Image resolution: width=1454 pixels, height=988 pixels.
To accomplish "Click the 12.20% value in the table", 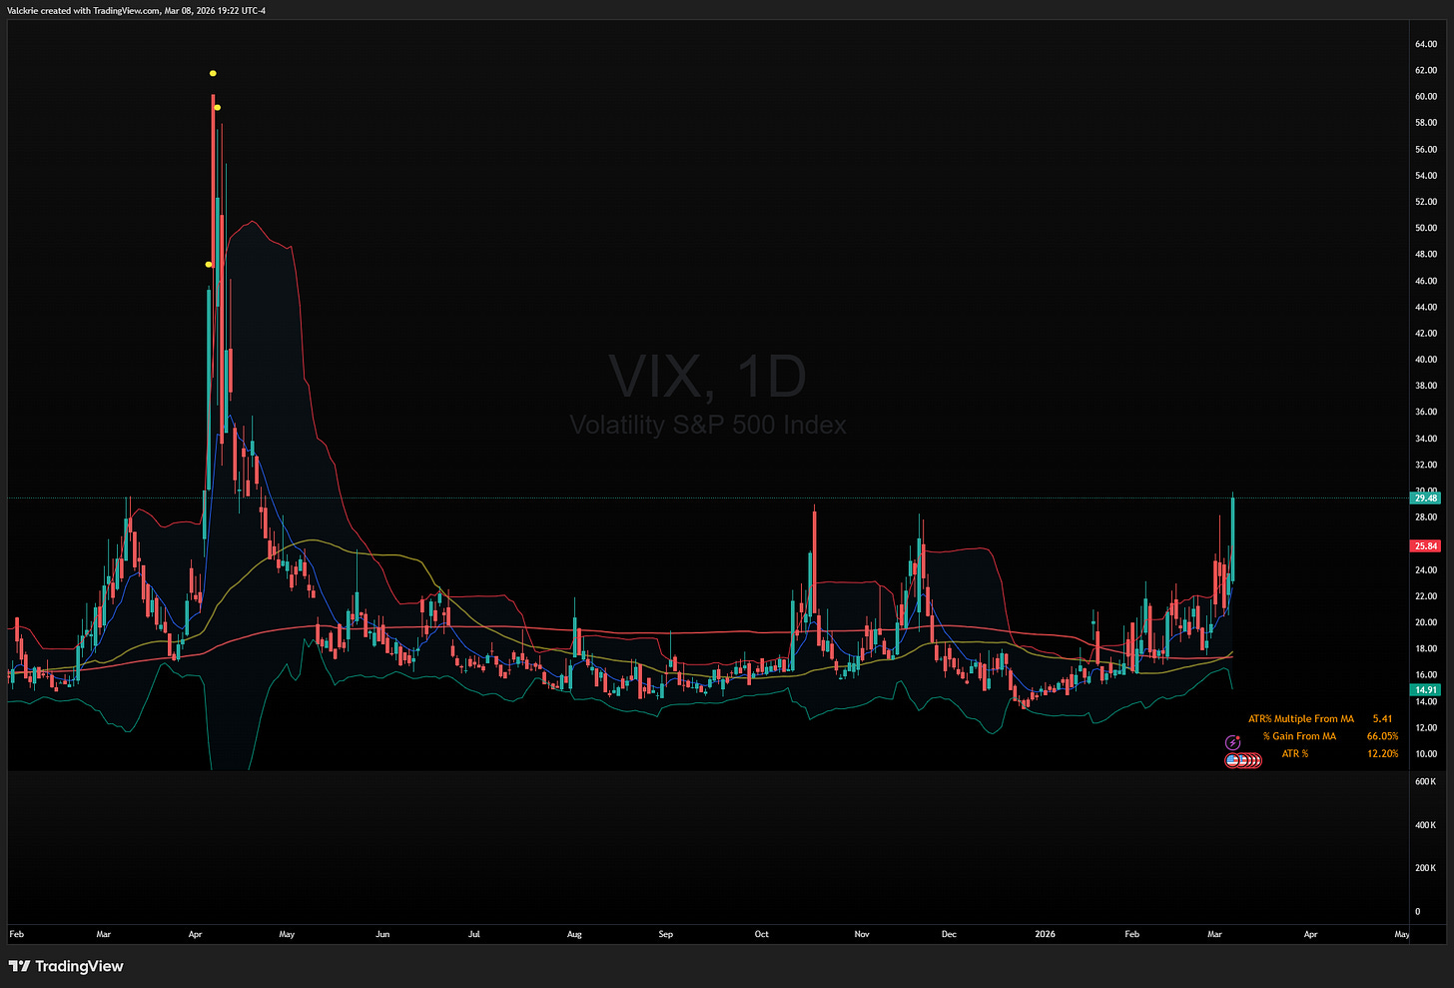I will (x=1382, y=753).
